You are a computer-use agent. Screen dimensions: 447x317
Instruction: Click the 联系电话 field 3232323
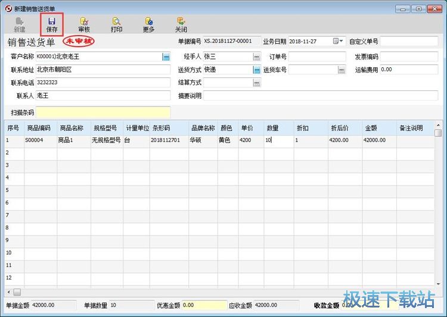(103, 83)
